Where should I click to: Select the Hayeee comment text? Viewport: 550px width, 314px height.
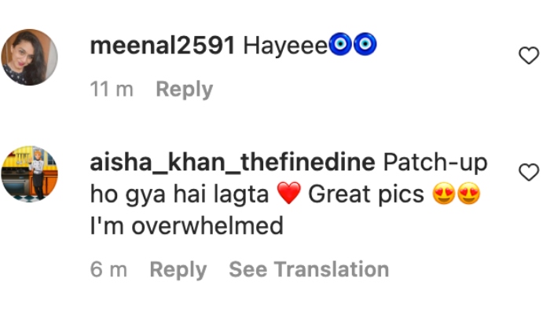[285, 46]
